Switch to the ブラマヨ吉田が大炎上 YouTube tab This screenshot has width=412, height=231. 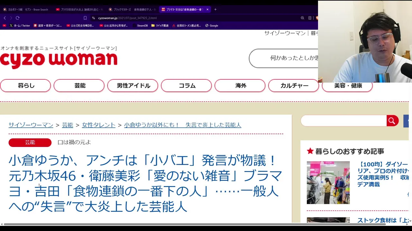(x=79, y=9)
